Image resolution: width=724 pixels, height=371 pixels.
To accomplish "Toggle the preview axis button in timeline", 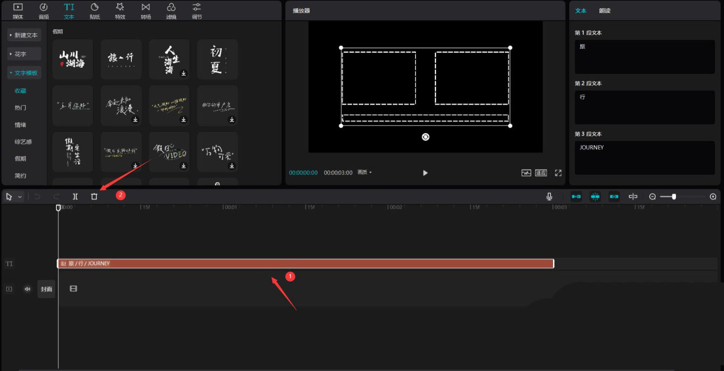I will [633, 197].
